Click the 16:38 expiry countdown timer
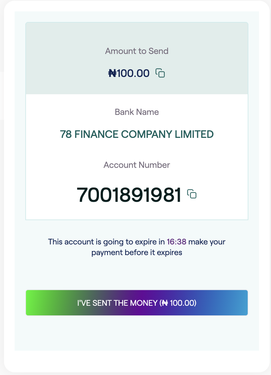This screenshot has width=271, height=375. (x=176, y=241)
